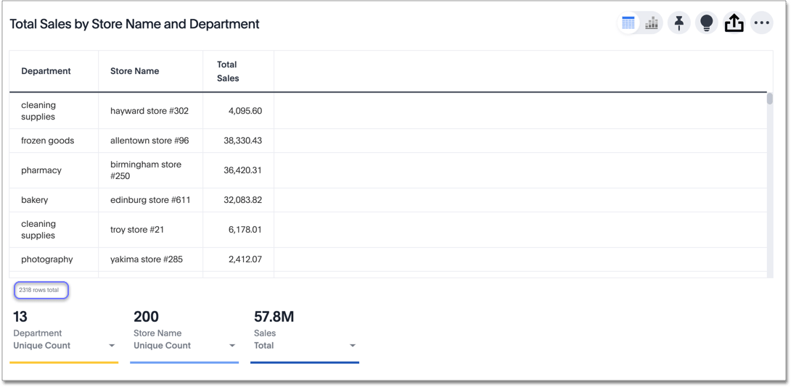Sort by the Department column header
This screenshot has width=791, height=387.
click(46, 71)
